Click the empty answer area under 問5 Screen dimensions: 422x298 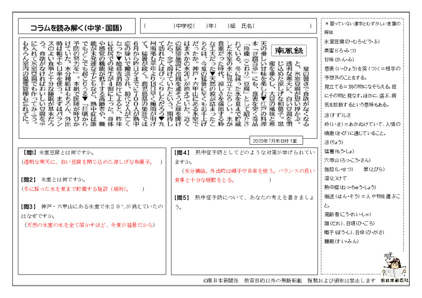pos(244,242)
